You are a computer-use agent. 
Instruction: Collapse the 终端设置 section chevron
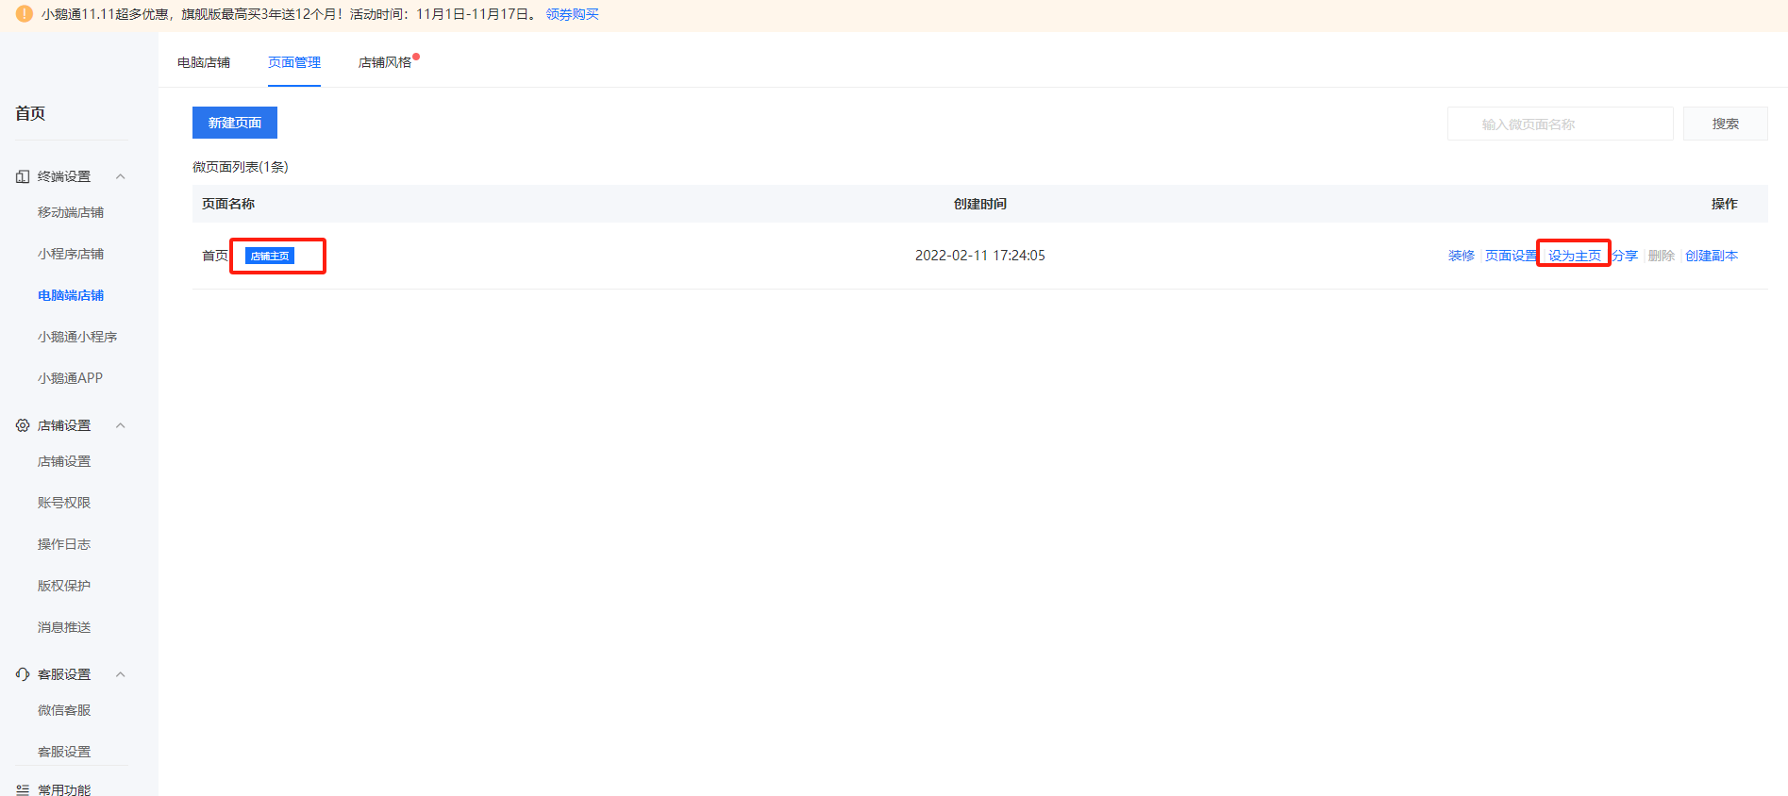tap(120, 176)
